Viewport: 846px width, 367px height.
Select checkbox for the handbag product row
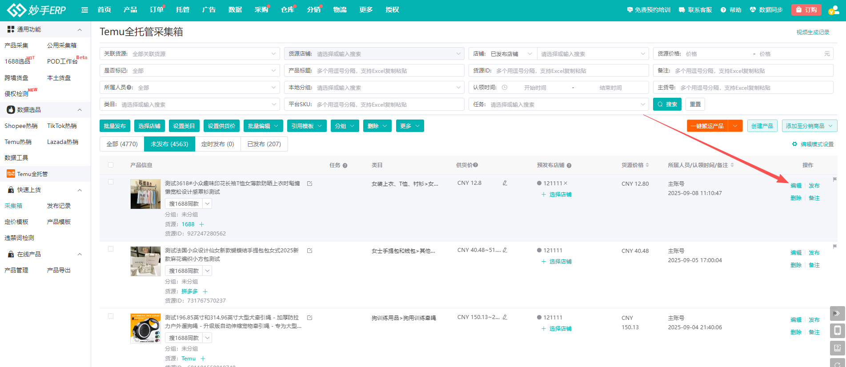click(x=111, y=249)
